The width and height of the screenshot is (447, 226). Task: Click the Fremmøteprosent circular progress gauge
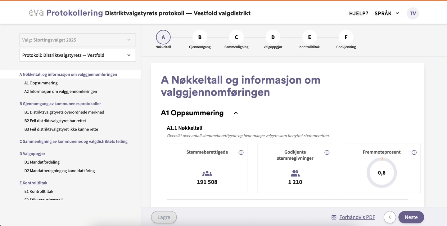[382, 173]
